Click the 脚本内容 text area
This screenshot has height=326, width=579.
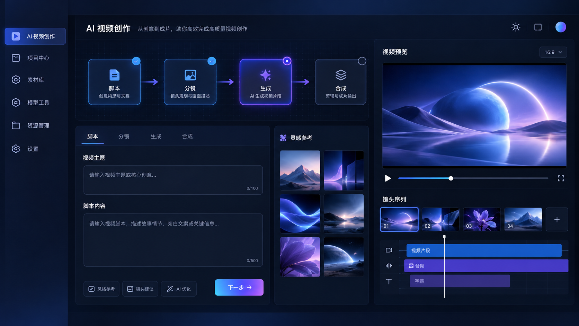coord(173,240)
